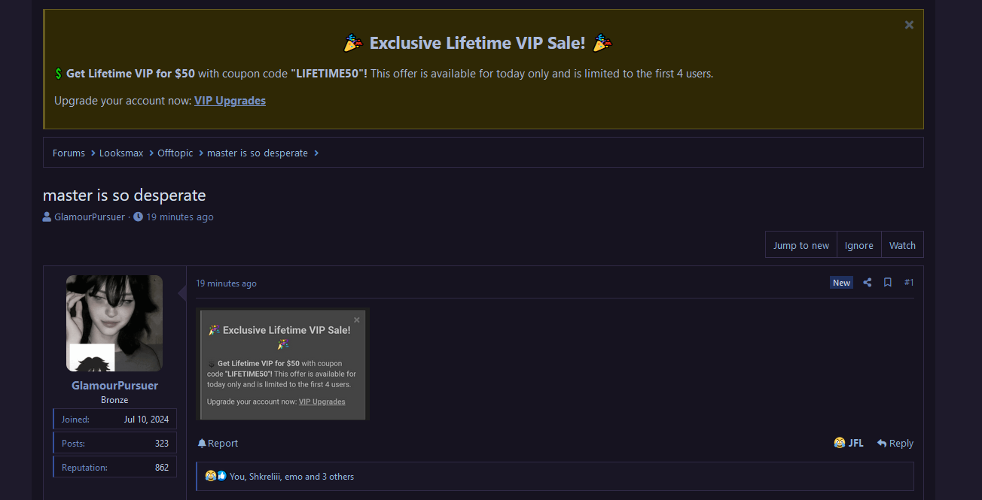
Task: Go to Forums breadcrumb
Action: 69,153
